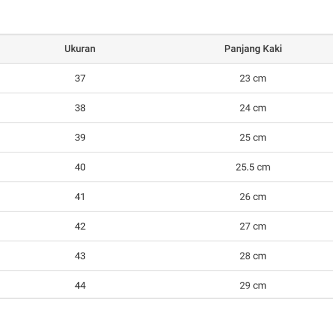The image size is (333, 333).
Task: Select size 39 in the Ukuran column
Action: coord(80,137)
